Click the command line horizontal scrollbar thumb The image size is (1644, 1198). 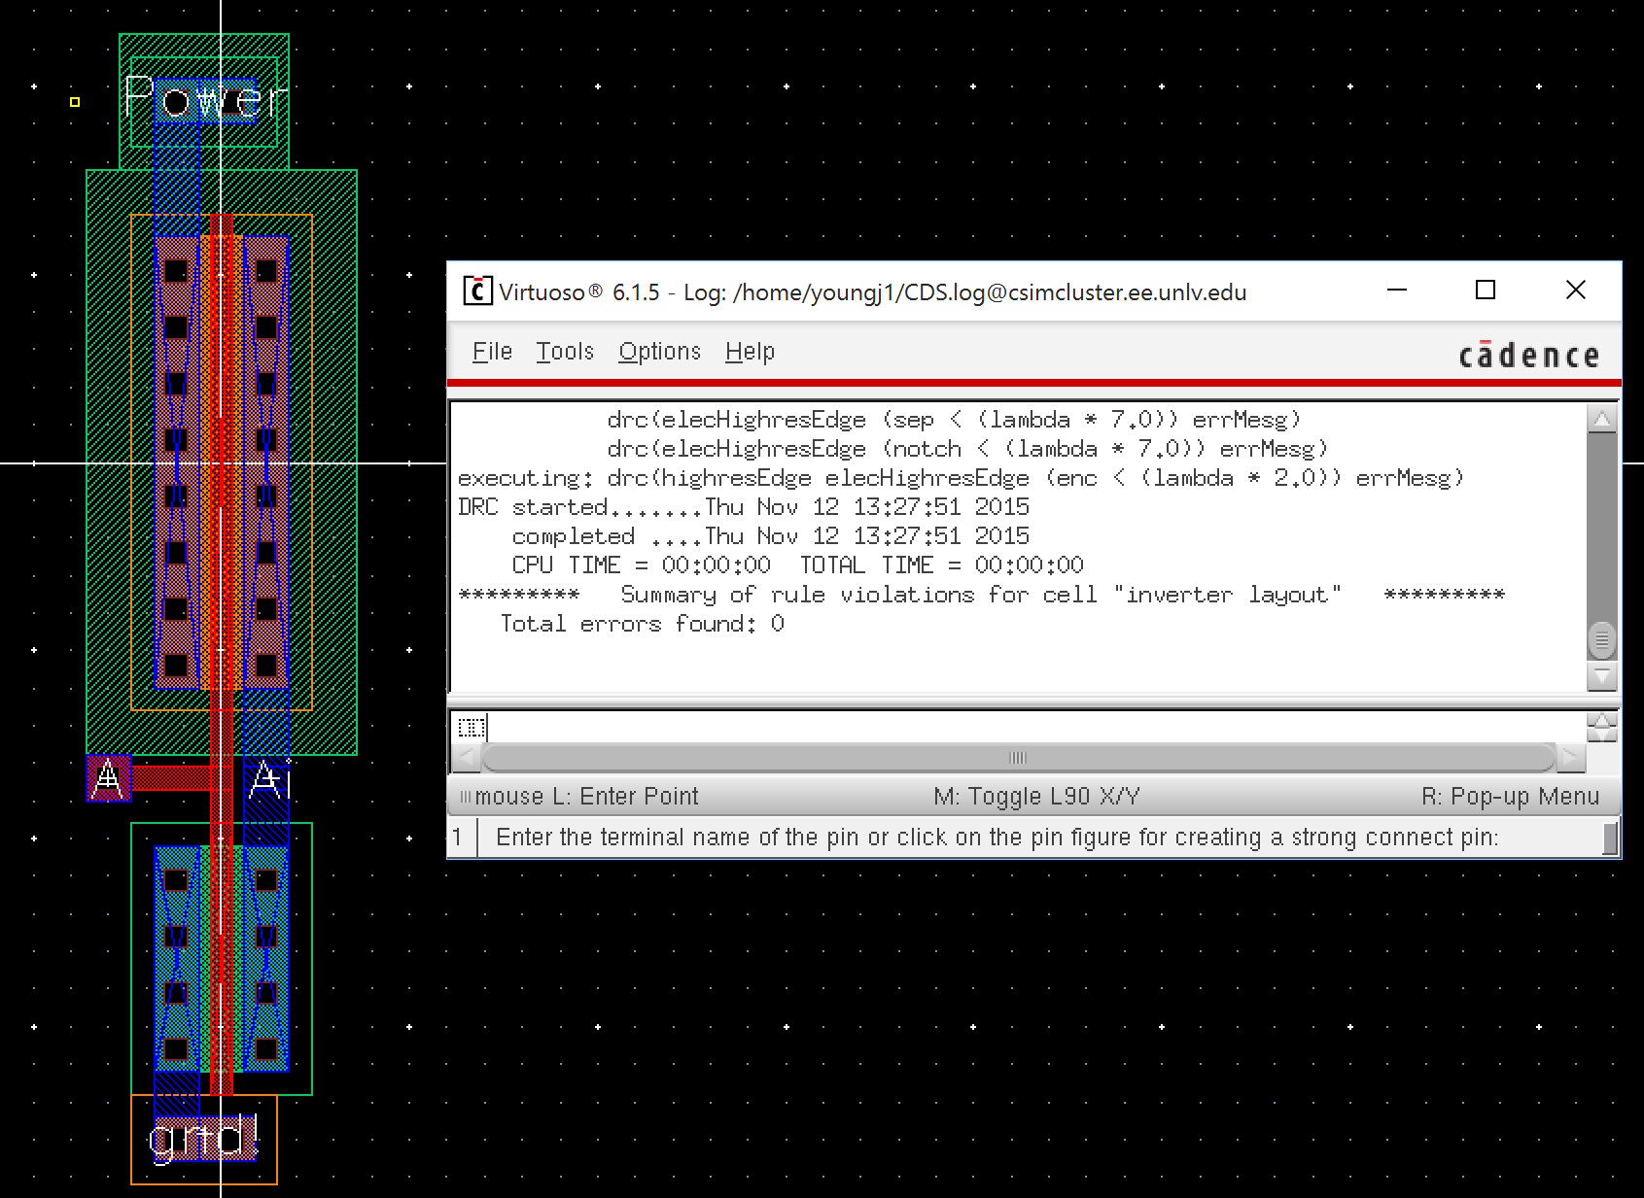coord(1018,758)
